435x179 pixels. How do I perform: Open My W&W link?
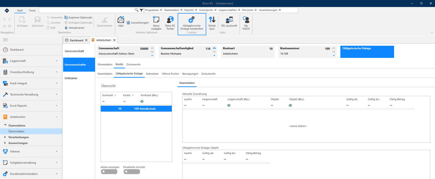point(246,23)
